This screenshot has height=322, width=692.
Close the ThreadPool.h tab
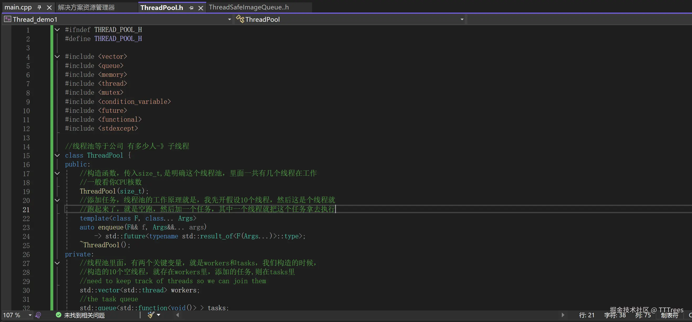(x=200, y=8)
